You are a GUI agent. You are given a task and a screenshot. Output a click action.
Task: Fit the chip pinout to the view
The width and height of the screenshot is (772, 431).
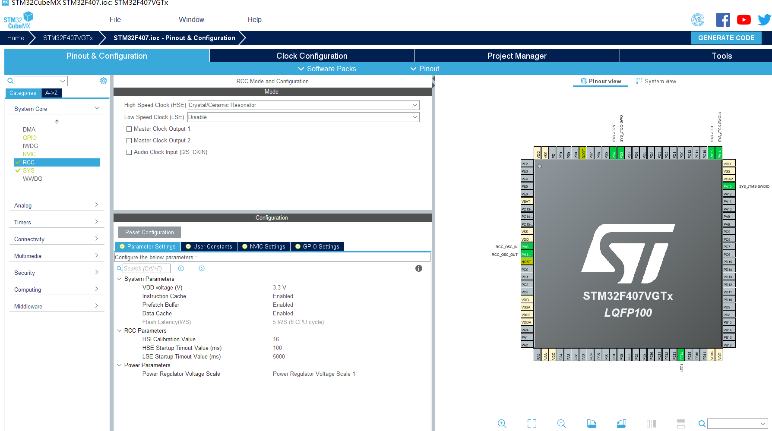532,423
